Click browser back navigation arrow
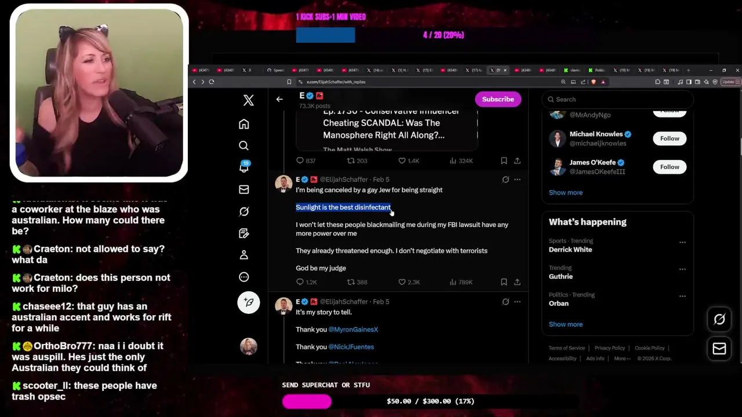This screenshot has width=742, height=417. [x=194, y=82]
